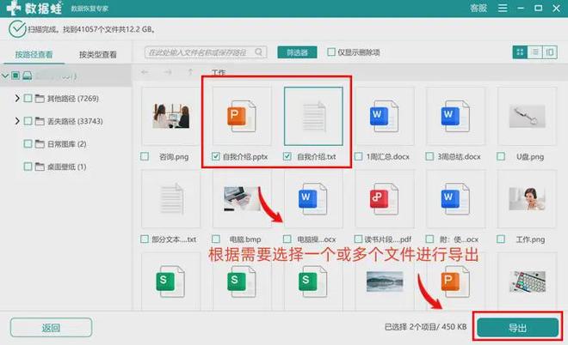The width and height of the screenshot is (568, 345).
Task: Check the 咨询.png checkbox
Action: [145, 156]
